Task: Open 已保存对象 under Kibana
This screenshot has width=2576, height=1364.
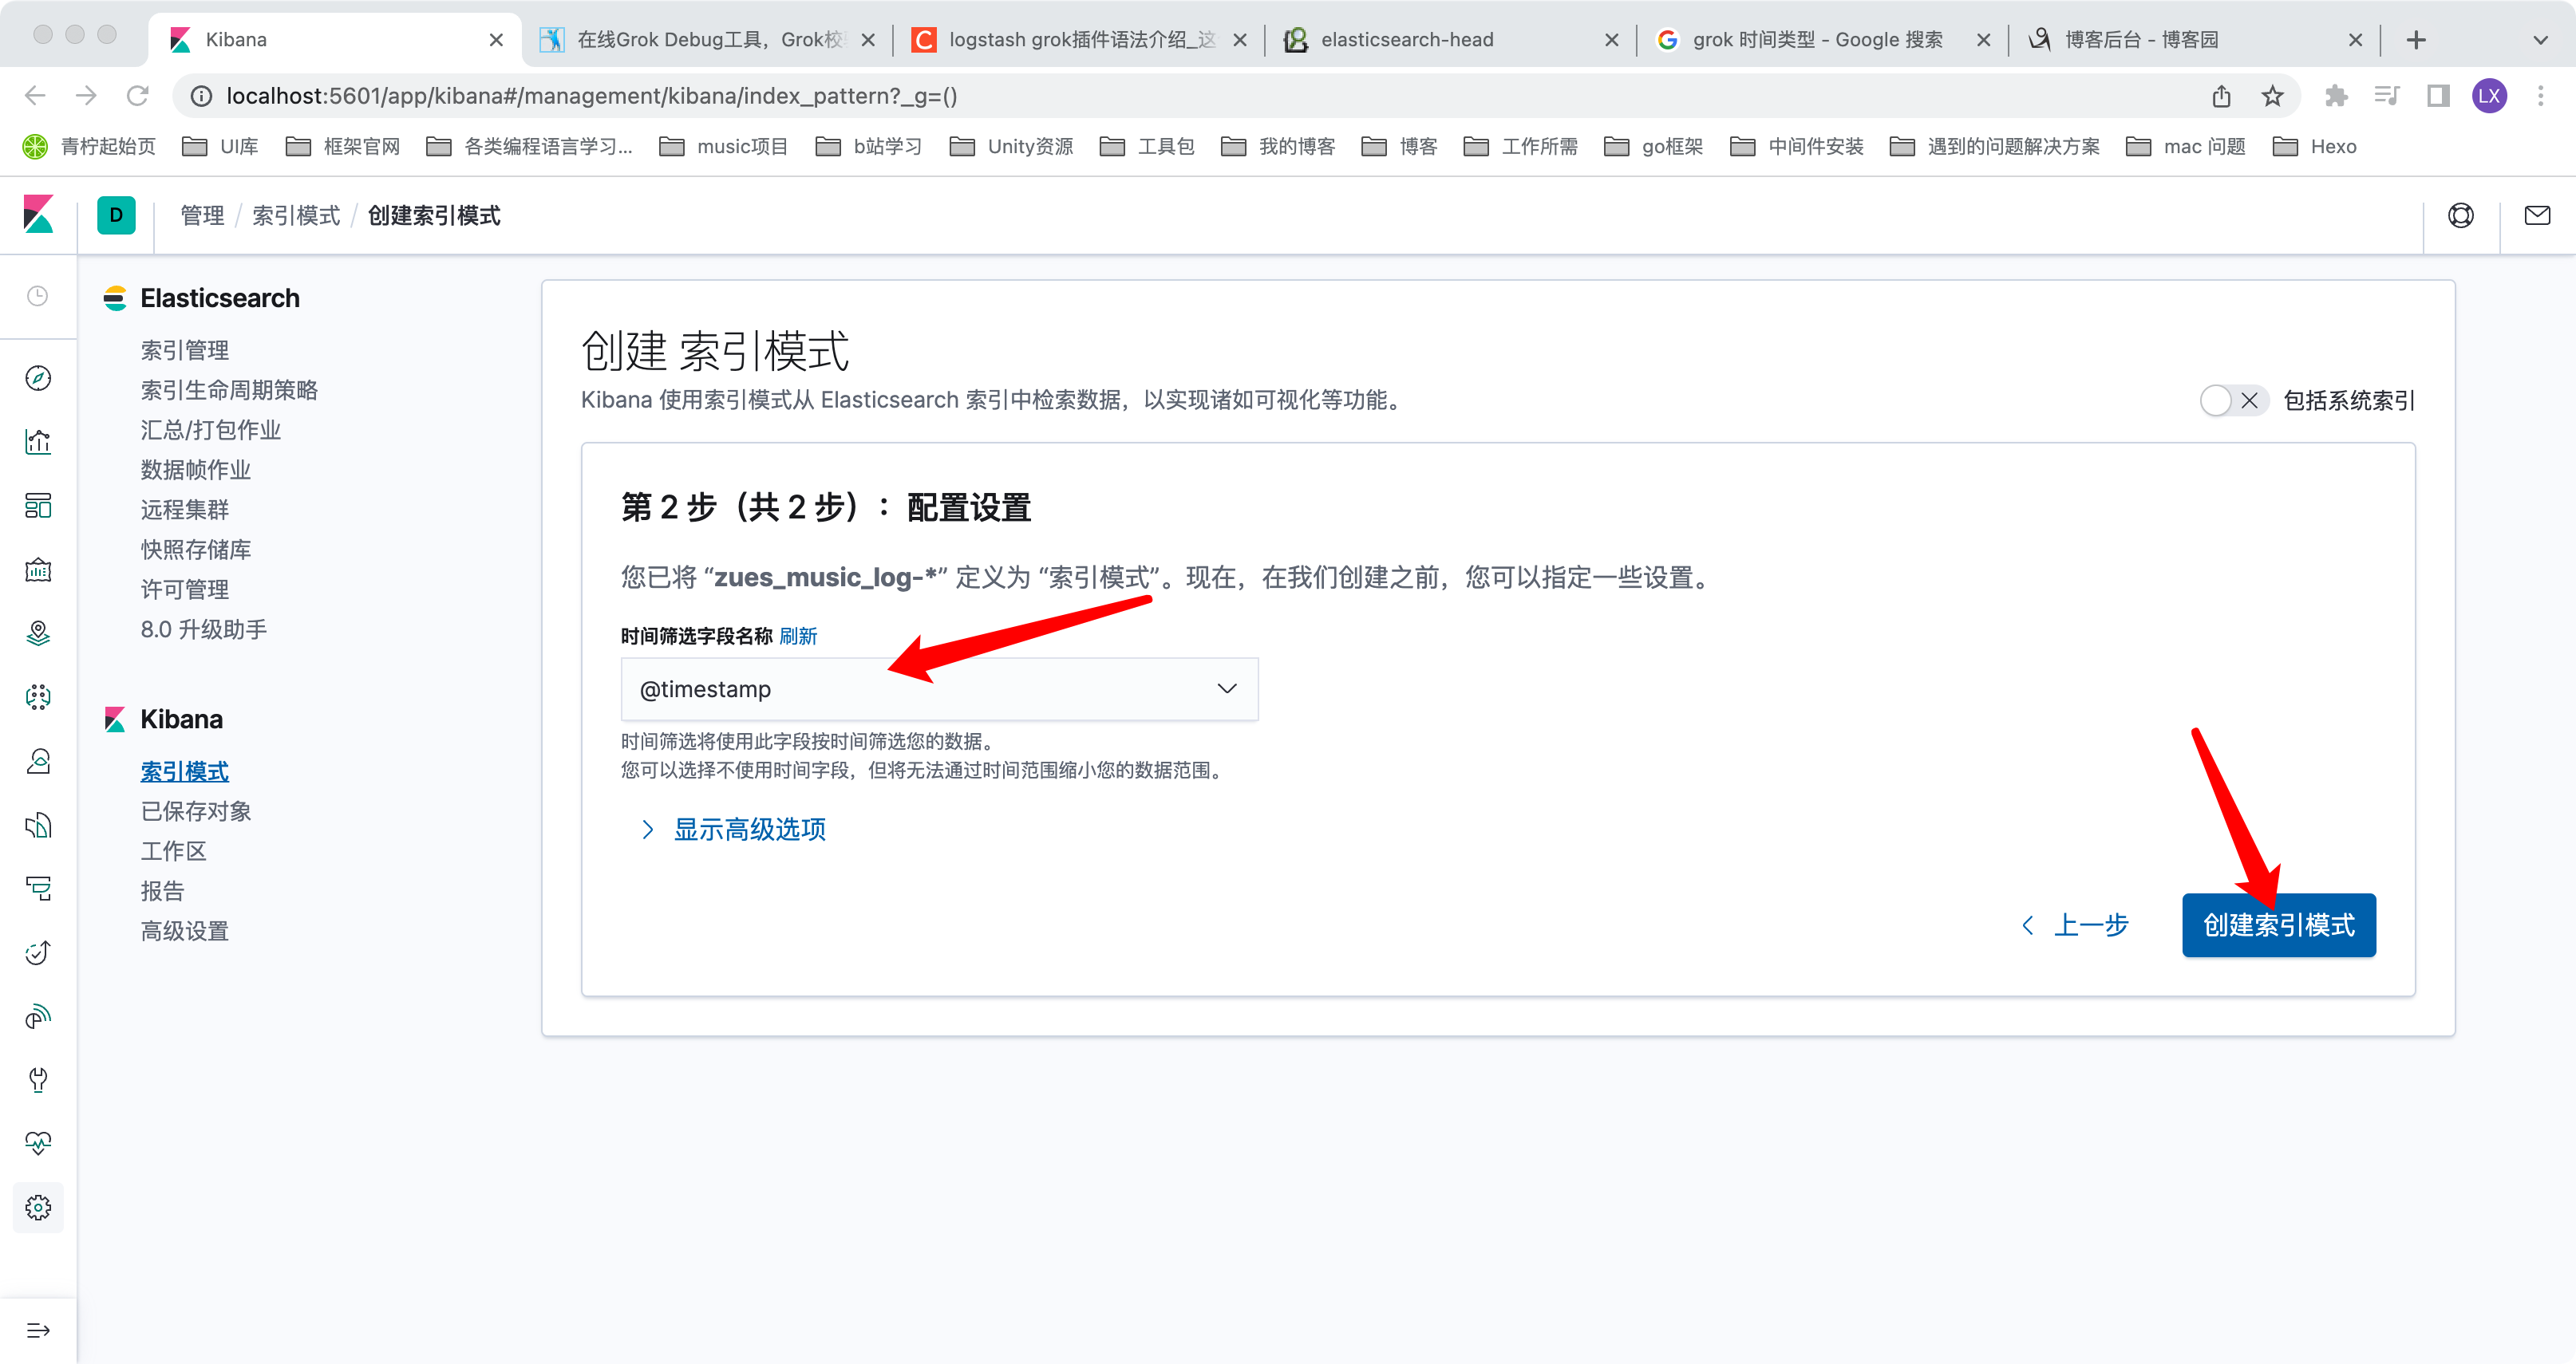Action: tap(196, 811)
